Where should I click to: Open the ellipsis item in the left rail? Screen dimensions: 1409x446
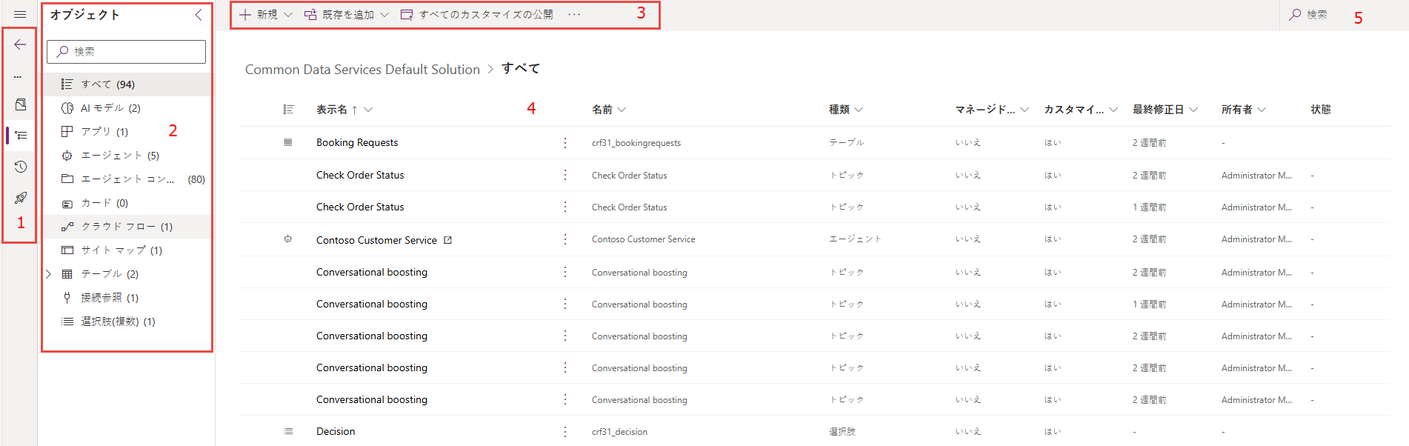[18, 76]
